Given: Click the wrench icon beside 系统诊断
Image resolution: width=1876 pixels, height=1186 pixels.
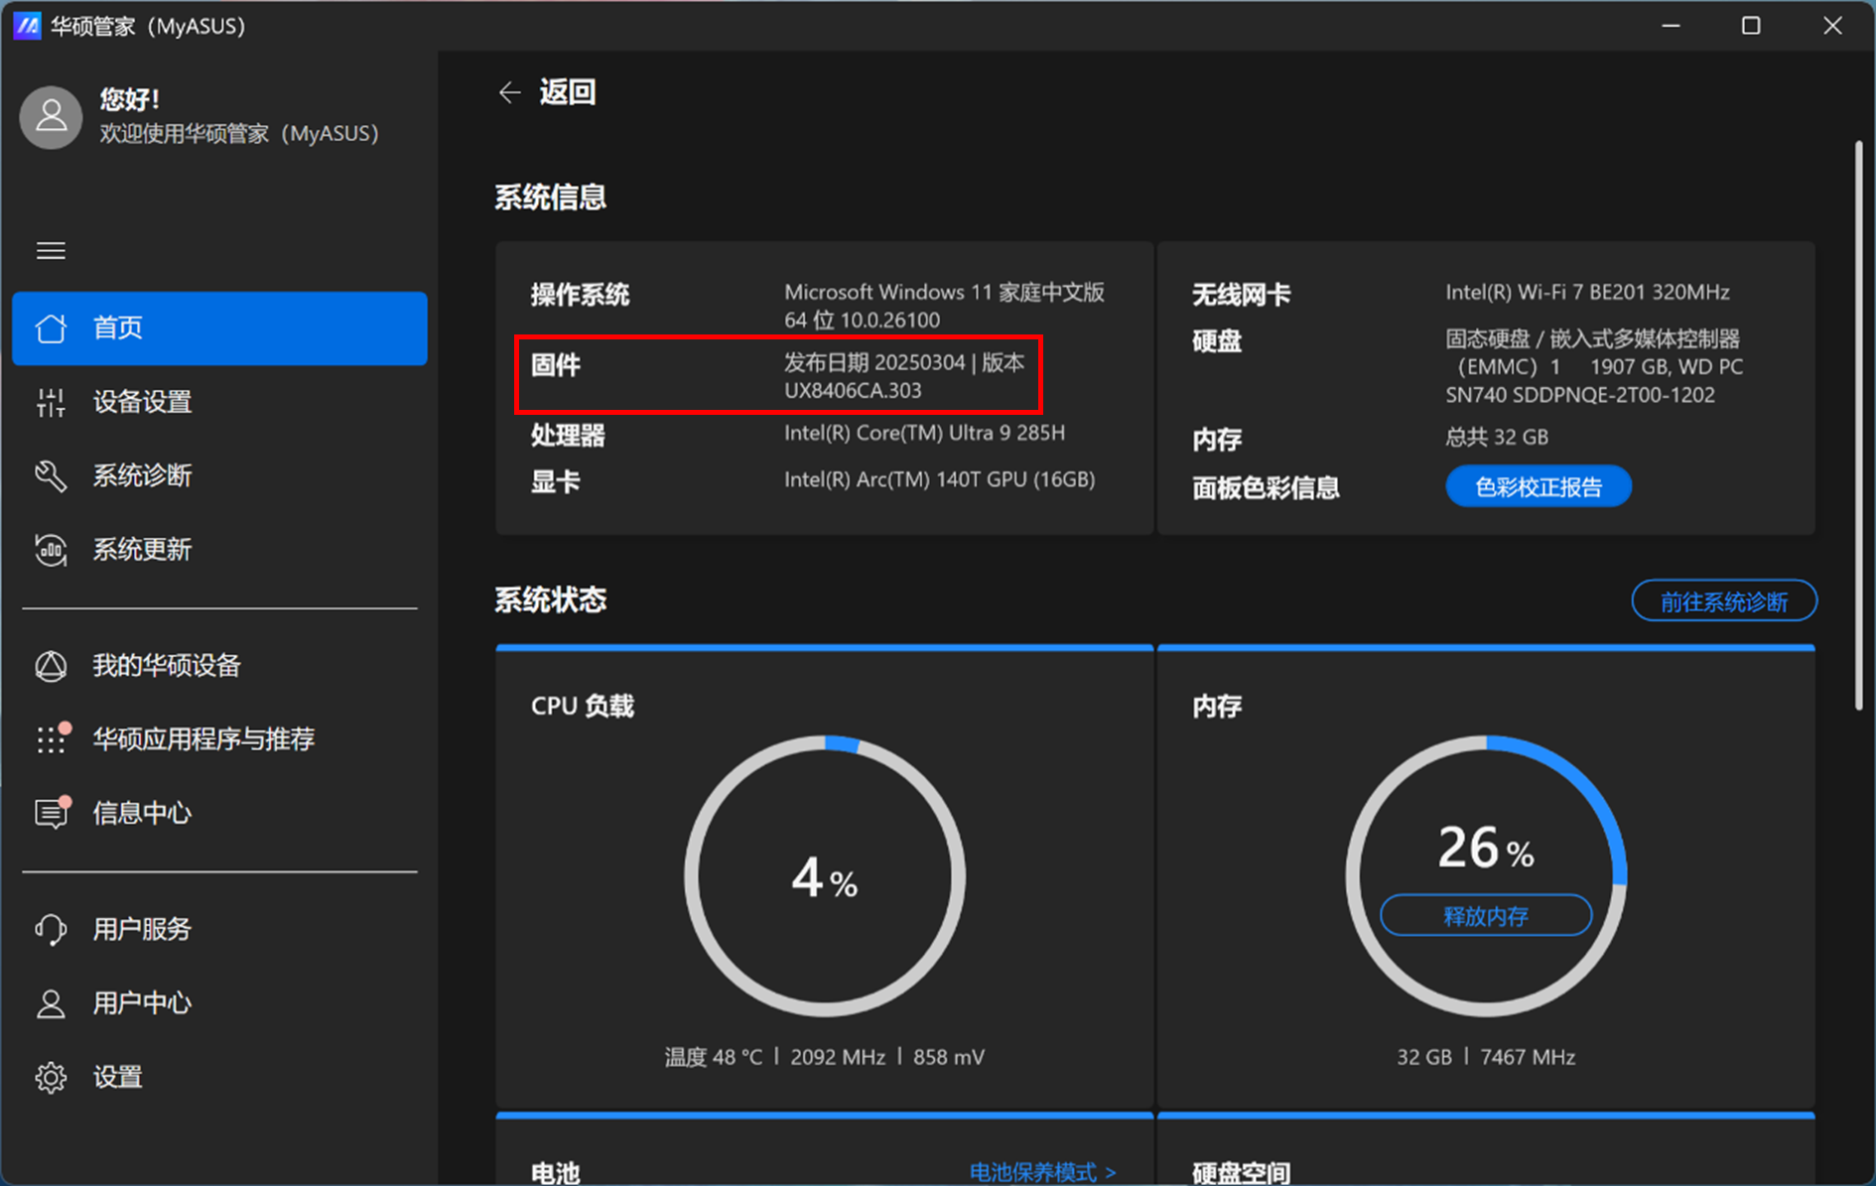Looking at the screenshot, I should tap(51, 475).
